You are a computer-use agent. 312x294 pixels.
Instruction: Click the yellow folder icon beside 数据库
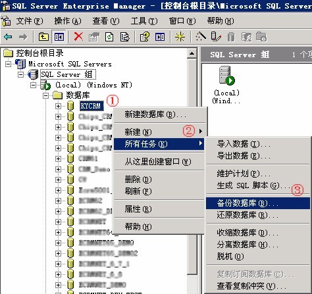tap(58, 95)
